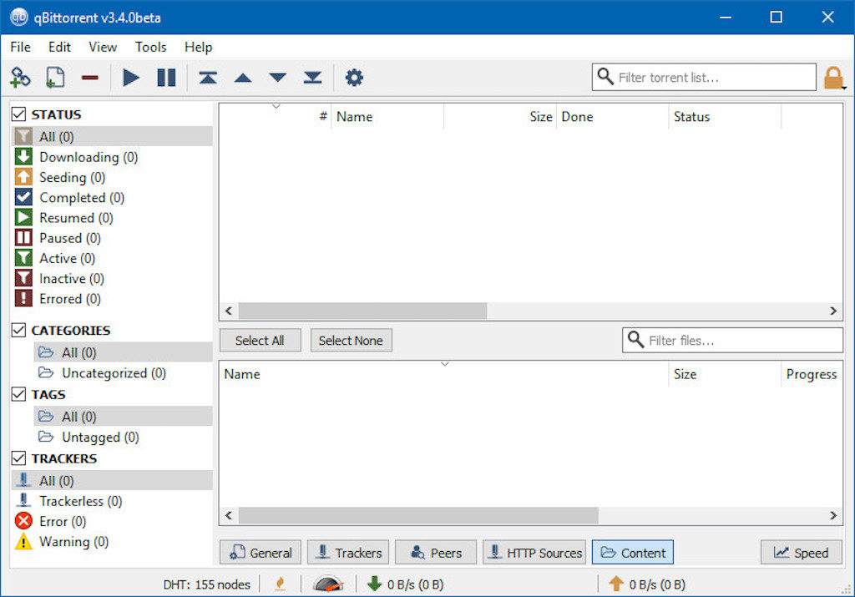Click the Filter files field

coord(733,340)
